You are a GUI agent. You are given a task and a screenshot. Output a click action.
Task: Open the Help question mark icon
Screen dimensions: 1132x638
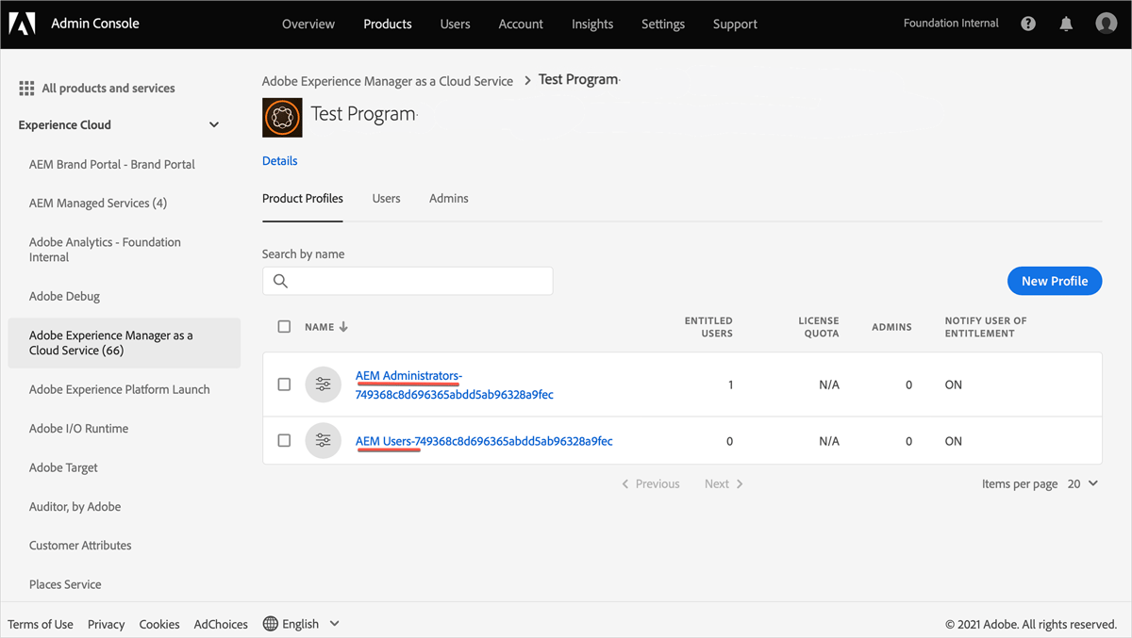(1027, 23)
